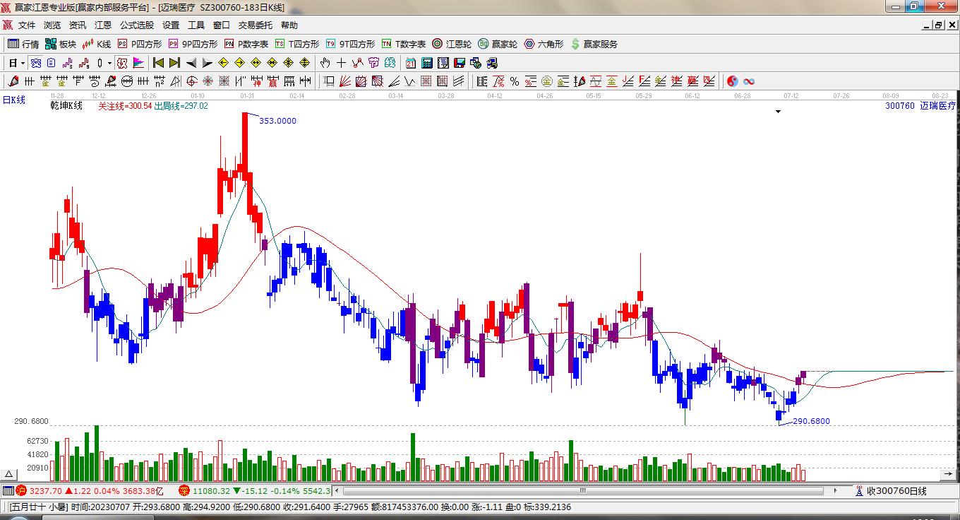960x520 pixels.
Task: Click the 300760 迈瑞医疗 stock label
Action: [x=920, y=106]
